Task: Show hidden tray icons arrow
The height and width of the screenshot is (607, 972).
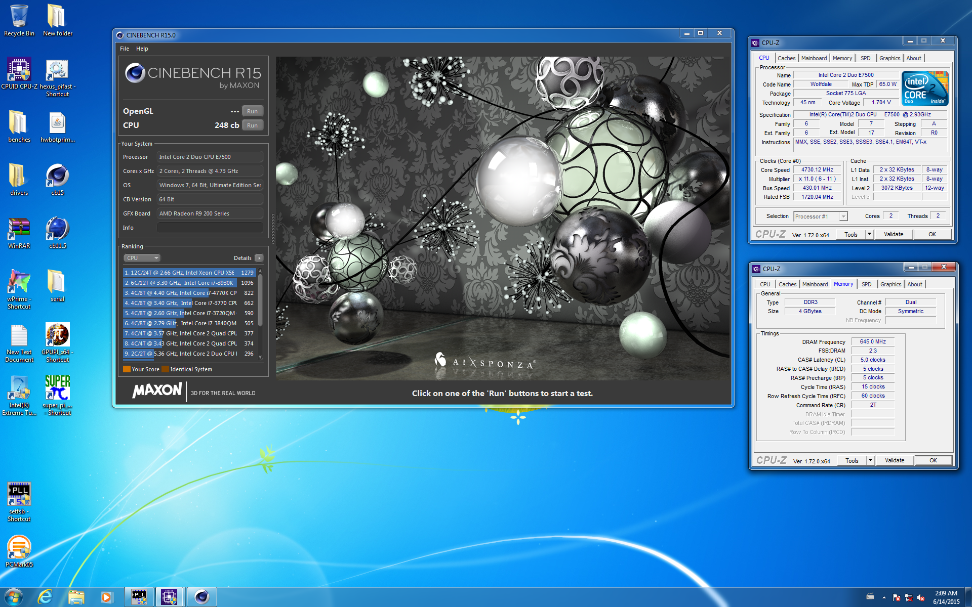Action: pyautogui.click(x=884, y=597)
